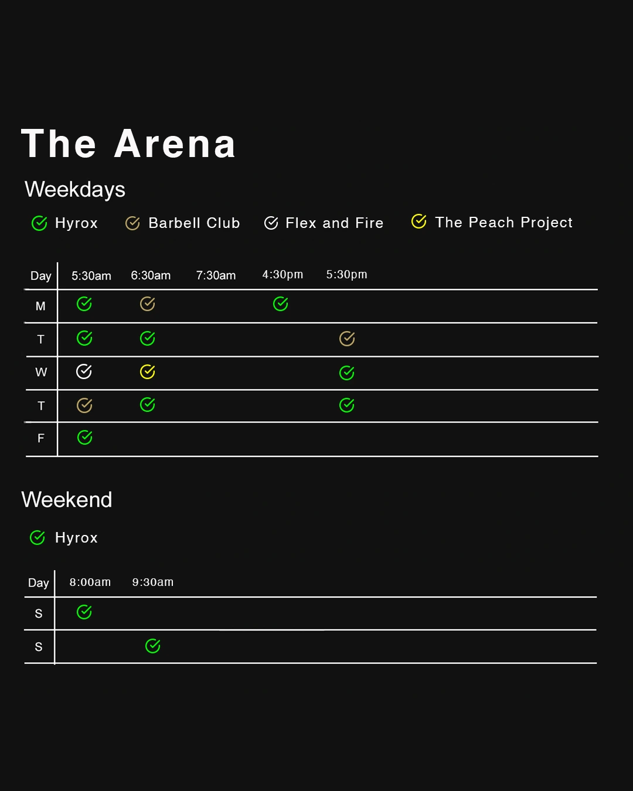Toggle Monday 6:30am Barbell Club check
Screen dimensions: 633x791
coord(148,304)
